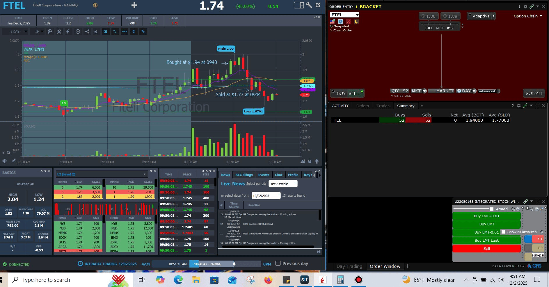Switch to the Orders tab
Viewport: 549px width, 287px height.
point(363,106)
